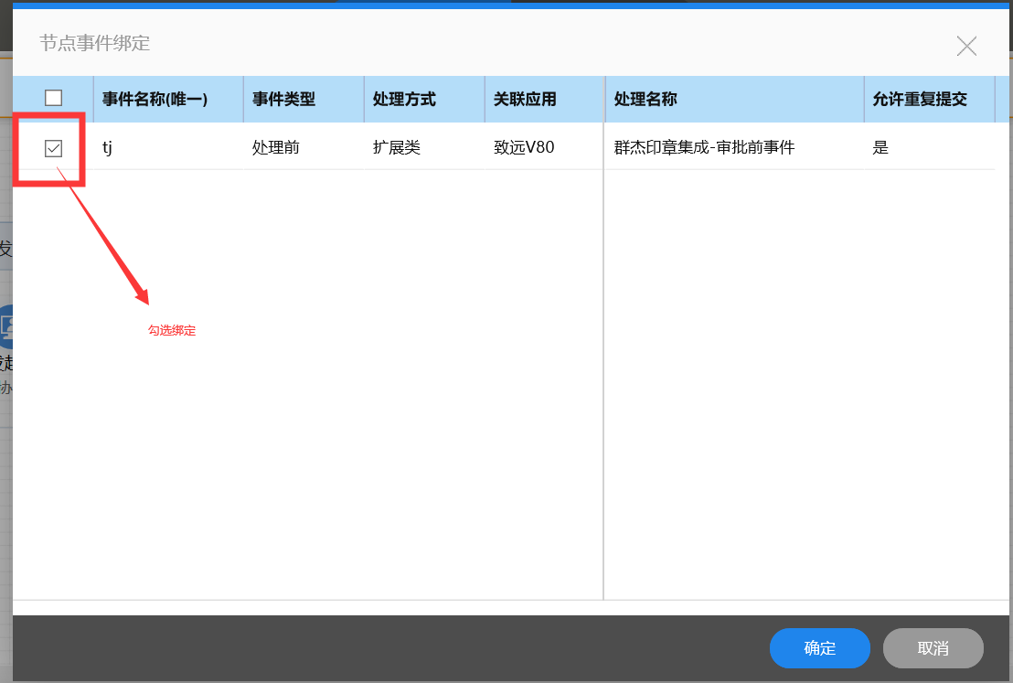The image size is (1013, 683).
Task: Uncheck the checkbox for the tj event row
Action: [x=54, y=148]
